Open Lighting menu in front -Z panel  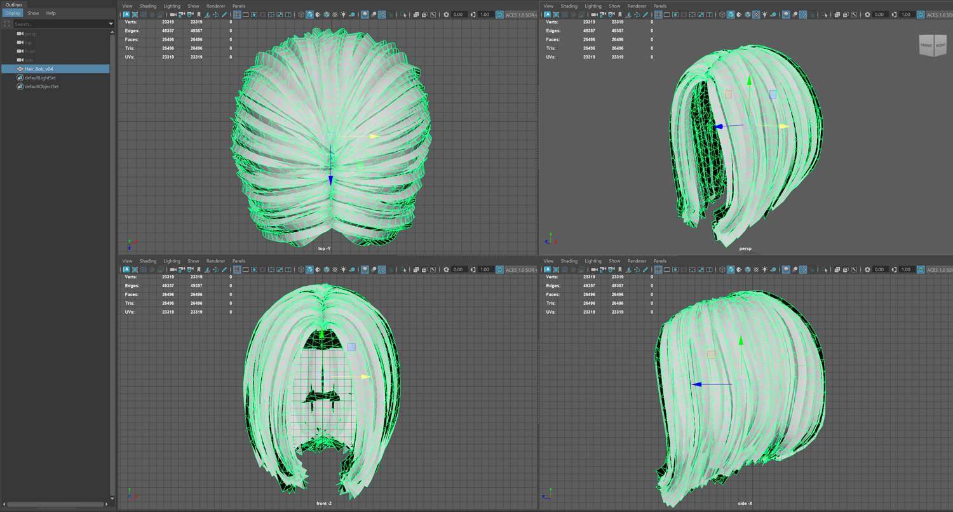tap(172, 261)
